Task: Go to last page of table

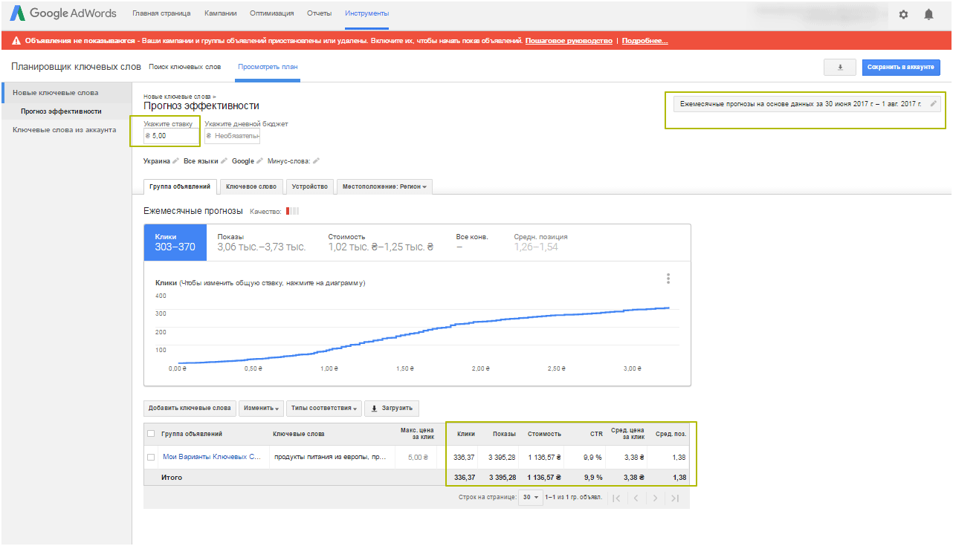Action: point(675,498)
